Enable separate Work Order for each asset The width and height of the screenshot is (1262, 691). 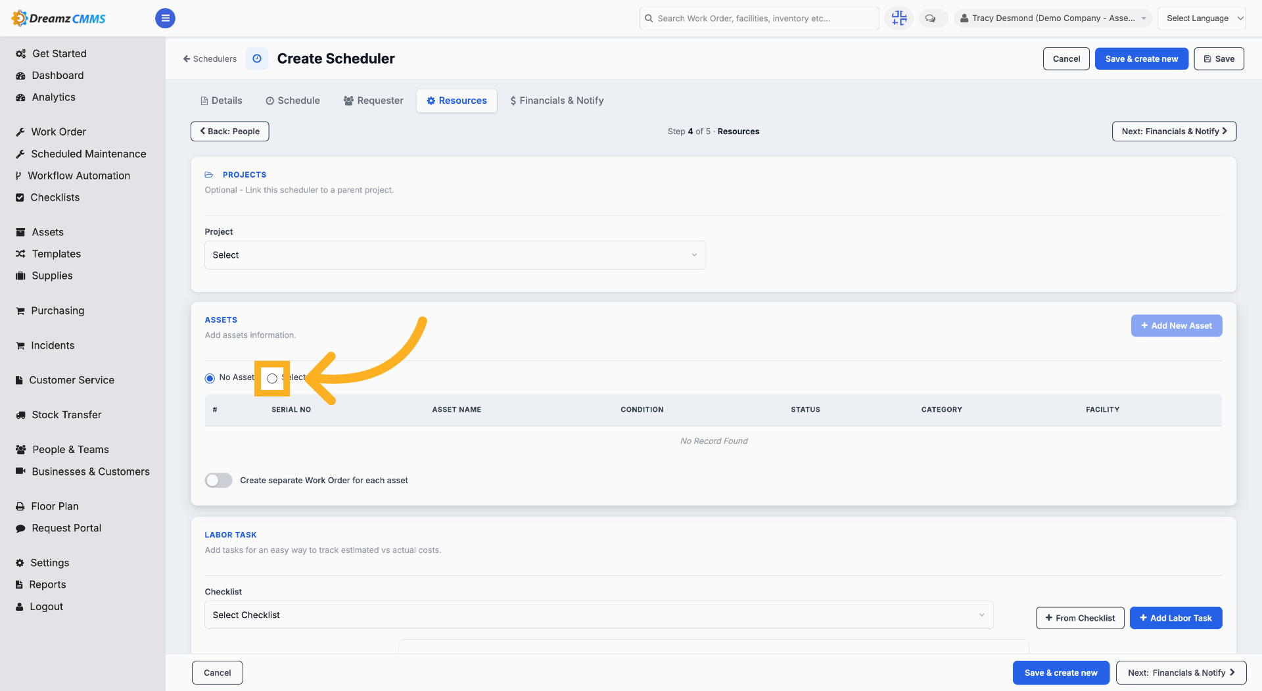tap(219, 481)
